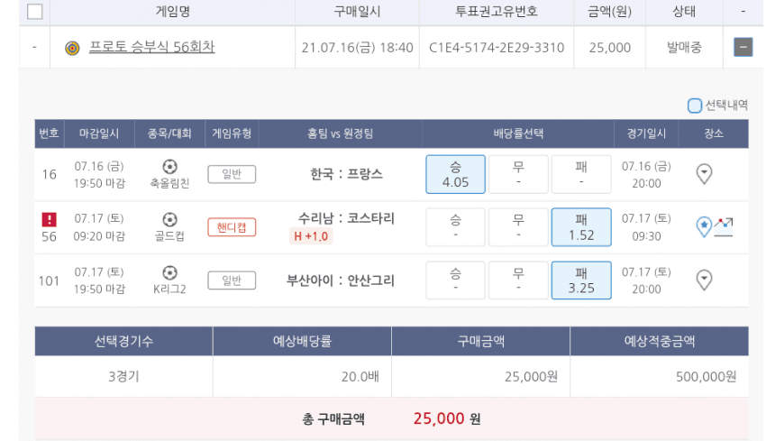Collapse the ticket details with minus button
766x441 pixels.
point(743,48)
